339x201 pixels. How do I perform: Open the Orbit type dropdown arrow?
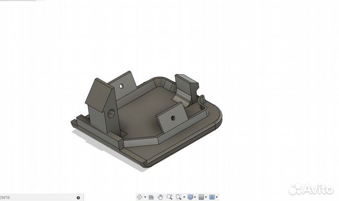[145, 197]
